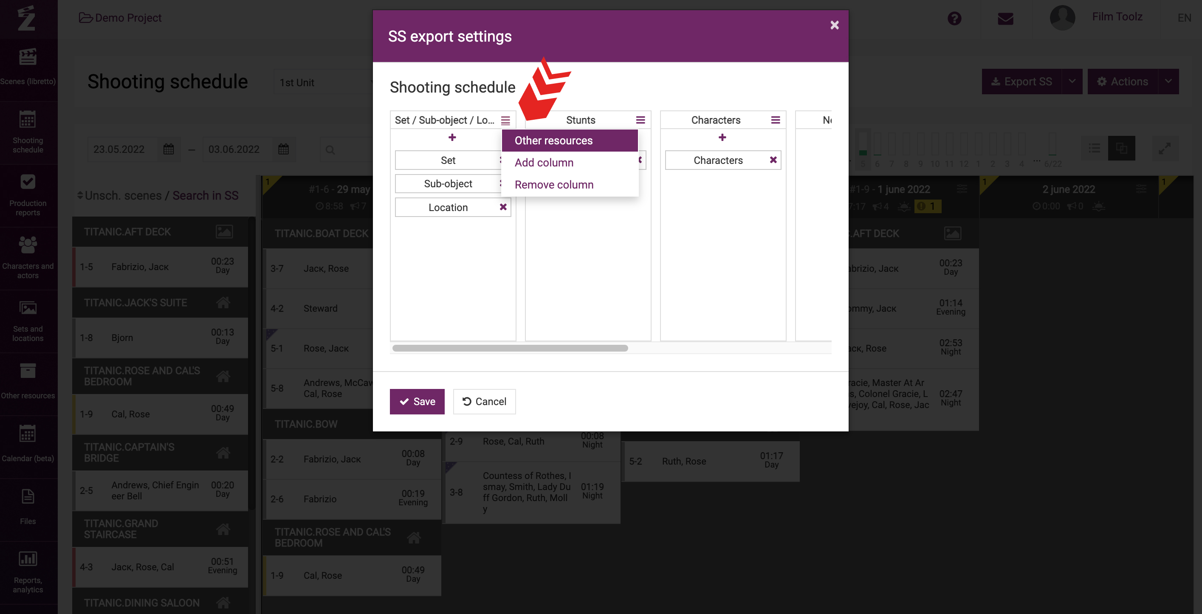
Task: Open the messages envelope icon
Action: (x=1005, y=19)
